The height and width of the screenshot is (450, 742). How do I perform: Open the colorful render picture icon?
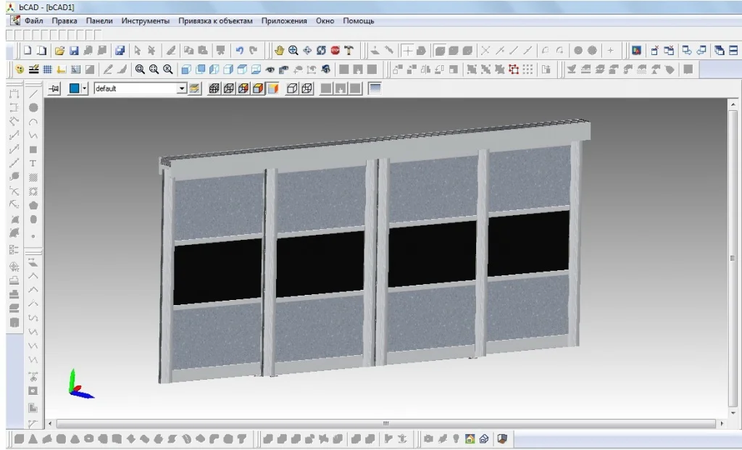click(x=636, y=50)
